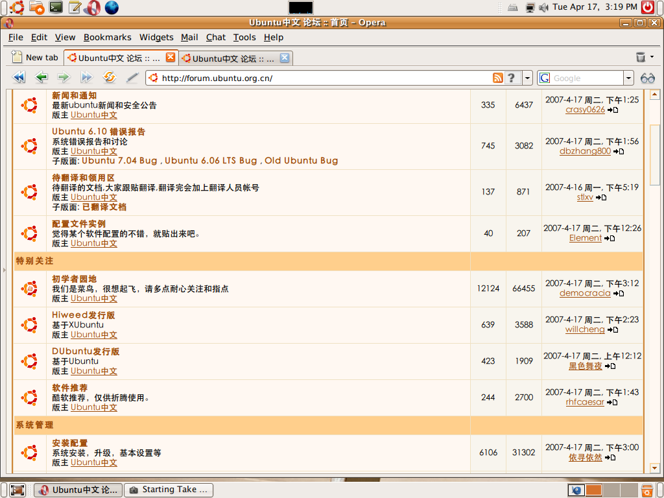Click the volume speaker icon in the panel
This screenshot has width=664, height=498.
[x=544, y=7]
